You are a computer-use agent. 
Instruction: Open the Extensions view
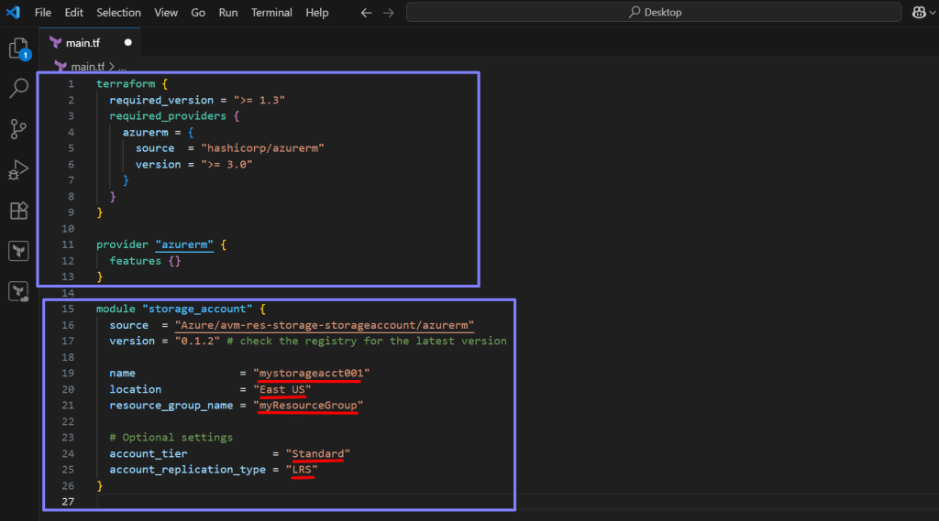pyautogui.click(x=18, y=211)
